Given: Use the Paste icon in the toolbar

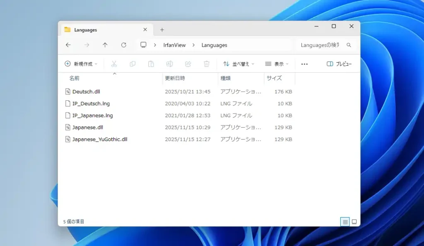Looking at the screenshot, I should click(151, 64).
